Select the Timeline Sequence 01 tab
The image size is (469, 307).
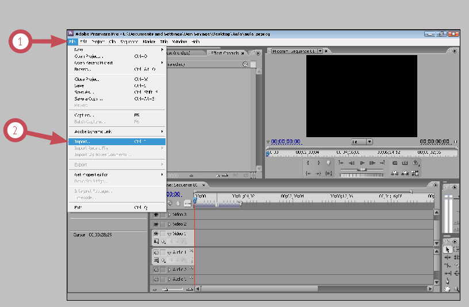[186, 185]
